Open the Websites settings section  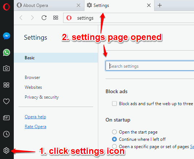coord(33,87)
